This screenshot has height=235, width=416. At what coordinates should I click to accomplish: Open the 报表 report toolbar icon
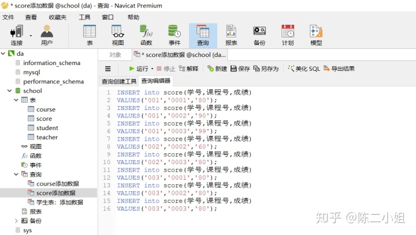pyautogui.click(x=231, y=35)
